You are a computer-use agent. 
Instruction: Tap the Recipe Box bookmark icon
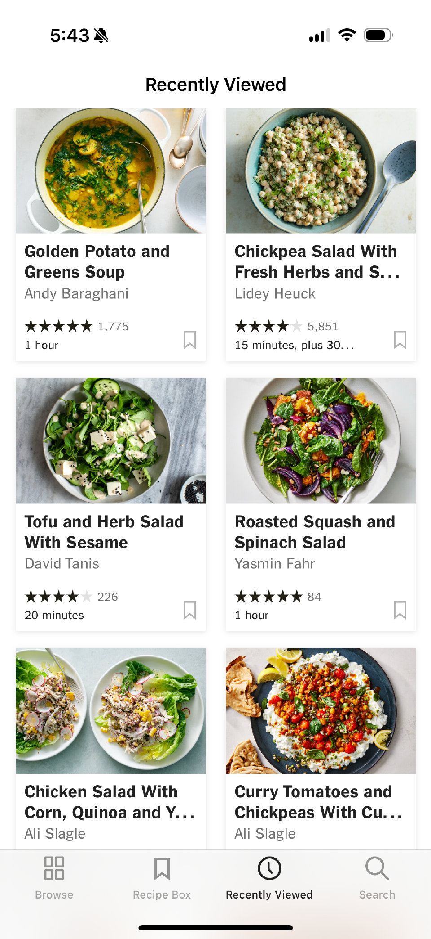pyautogui.click(x=162, y=868)
